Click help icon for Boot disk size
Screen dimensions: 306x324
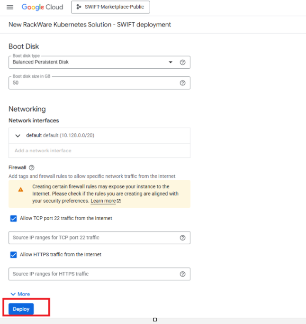(182, 83)
